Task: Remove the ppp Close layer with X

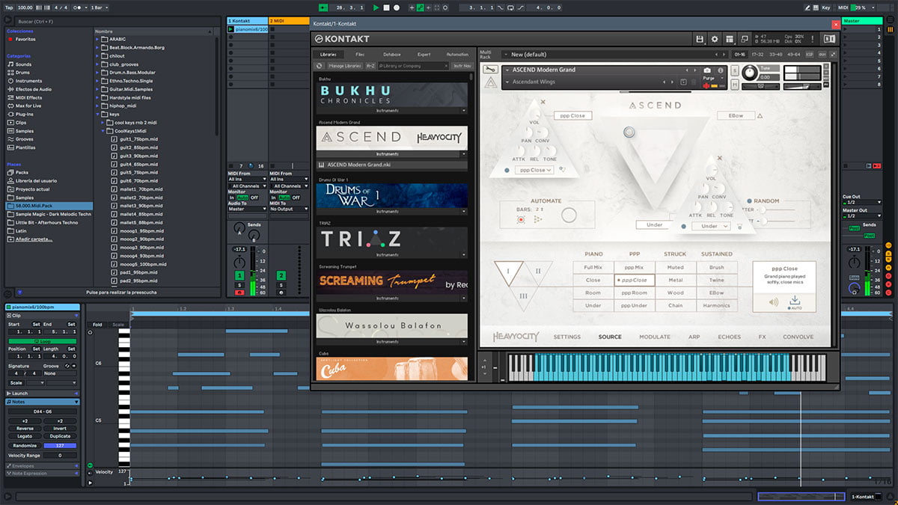Action: pos(543,102)
